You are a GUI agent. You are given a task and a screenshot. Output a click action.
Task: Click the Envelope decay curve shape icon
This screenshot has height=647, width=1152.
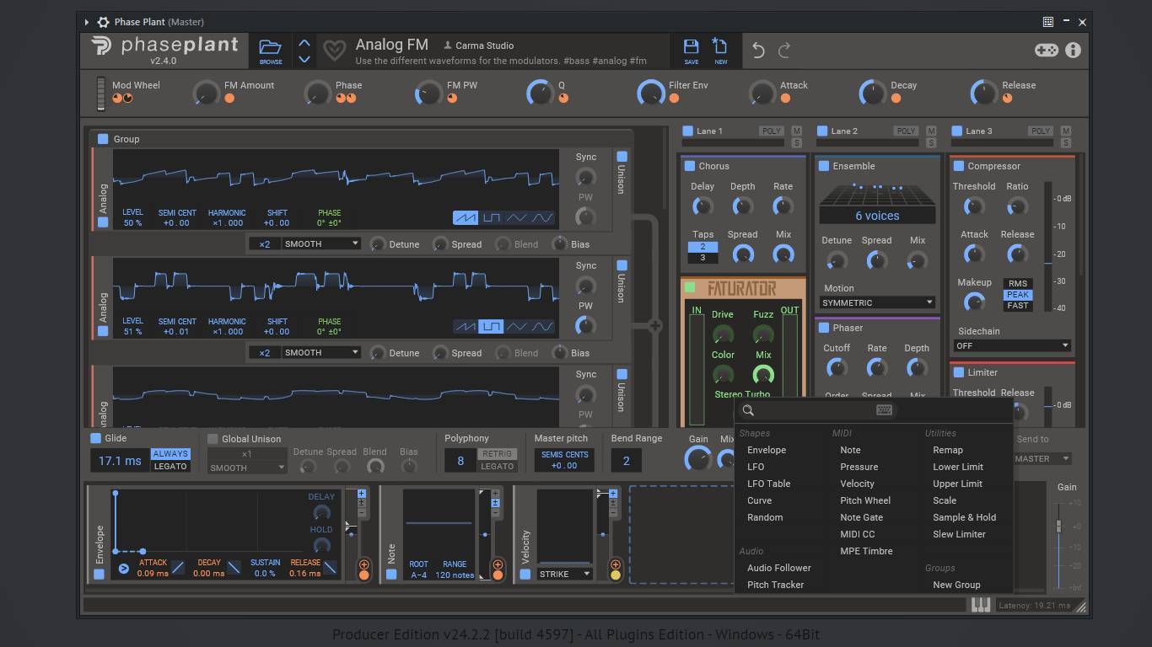[234, 568]
